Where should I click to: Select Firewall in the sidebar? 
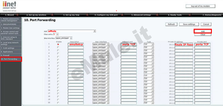[11, 55]
